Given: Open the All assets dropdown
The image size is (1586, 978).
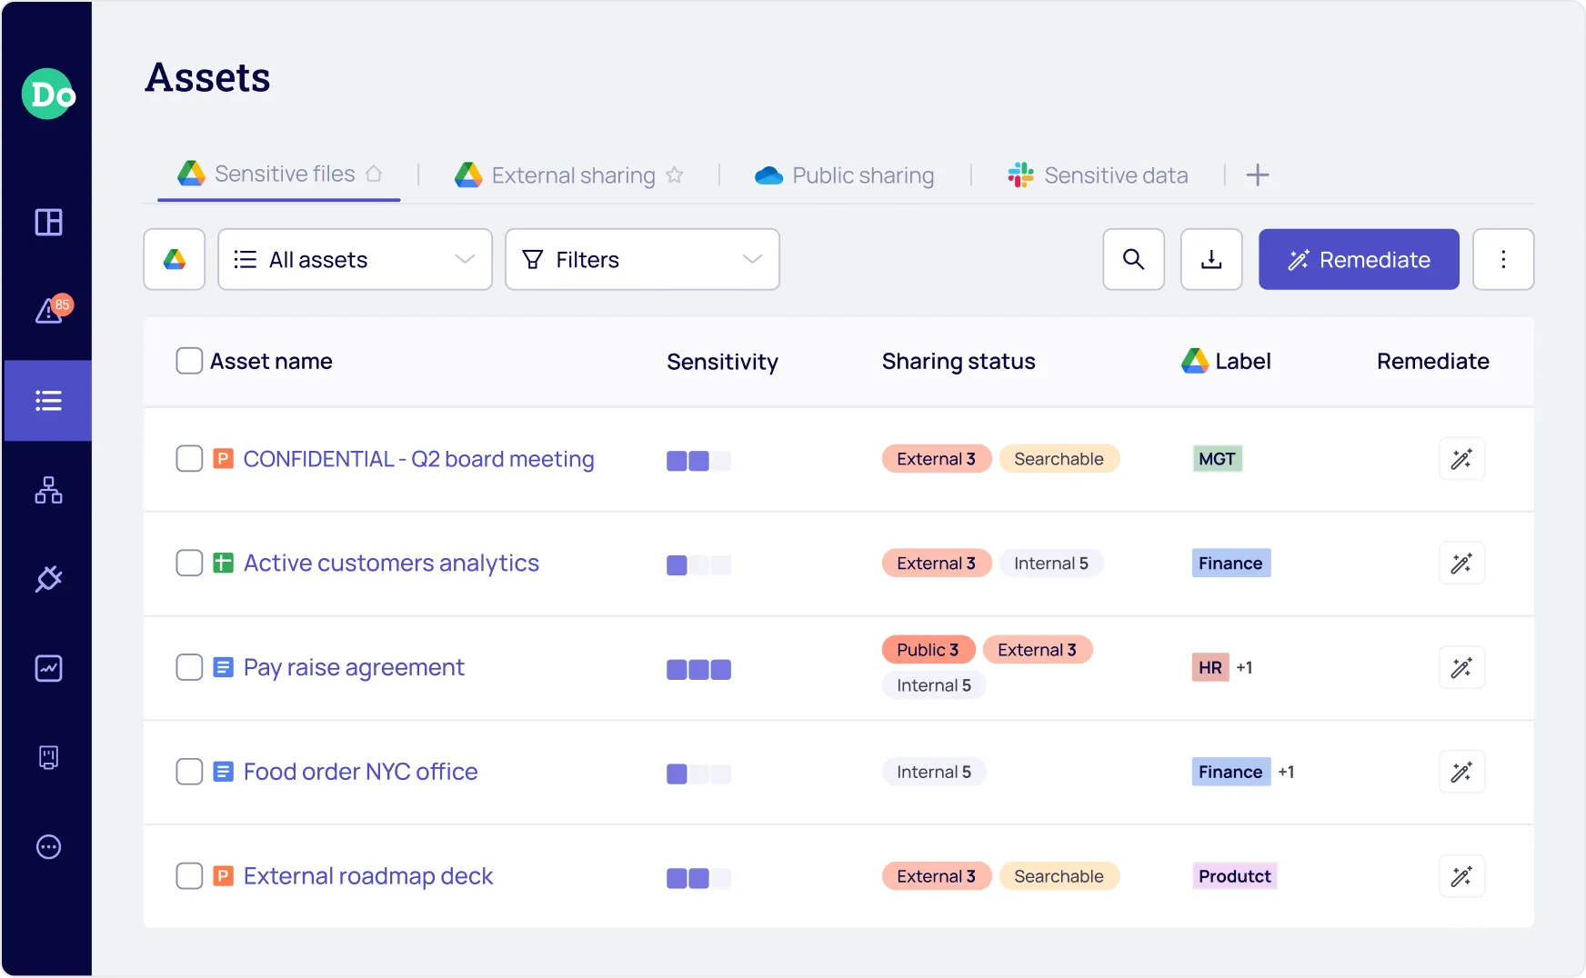Looking at the screenshot, I should pos(355,259).
